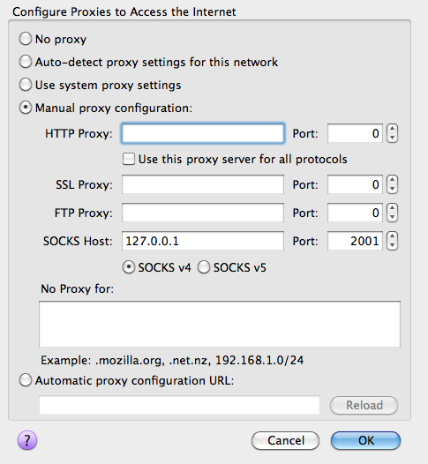The width and height of the screenshot is (428, 464).
Task: Click the No Proxy for text area
Action: (x=220, y=324)
